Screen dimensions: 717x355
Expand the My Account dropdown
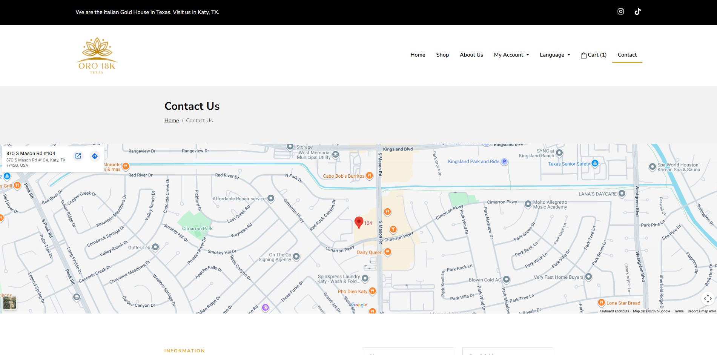[x=511, y=55]
